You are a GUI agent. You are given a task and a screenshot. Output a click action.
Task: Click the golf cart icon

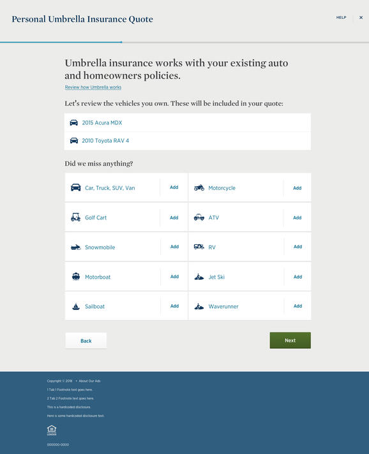tap(76, 217)
